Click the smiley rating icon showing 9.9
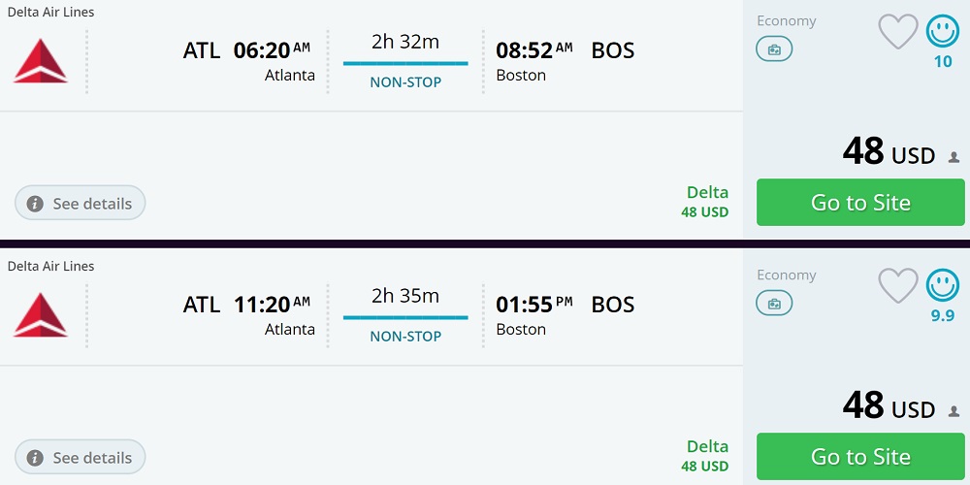The image size is (970, 485). tap(942, 286)
